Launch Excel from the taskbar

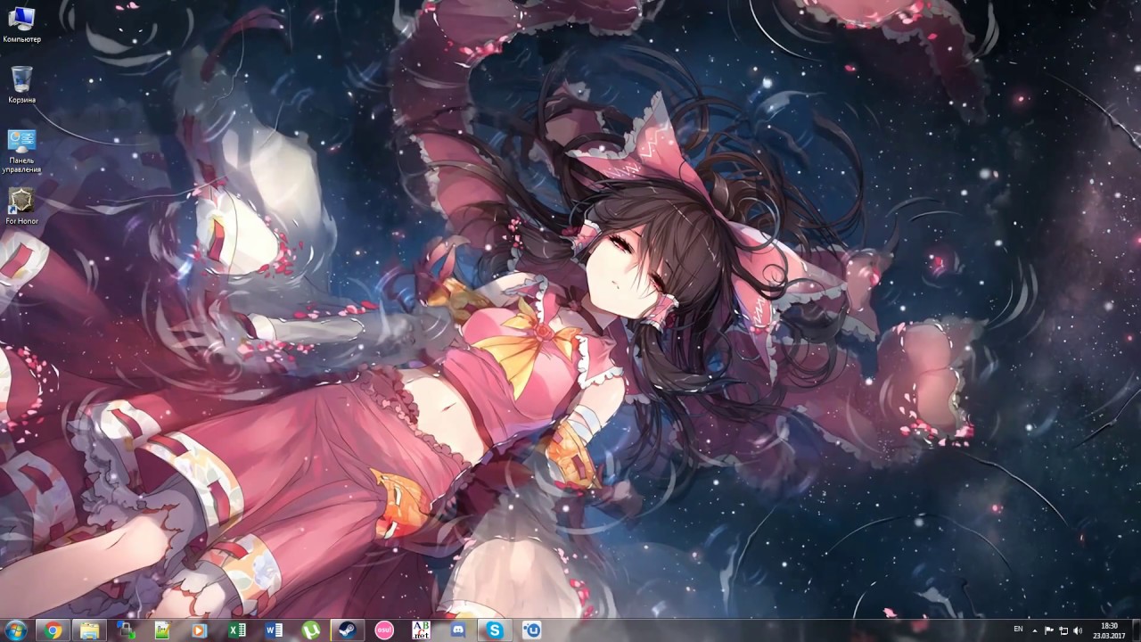237,630
